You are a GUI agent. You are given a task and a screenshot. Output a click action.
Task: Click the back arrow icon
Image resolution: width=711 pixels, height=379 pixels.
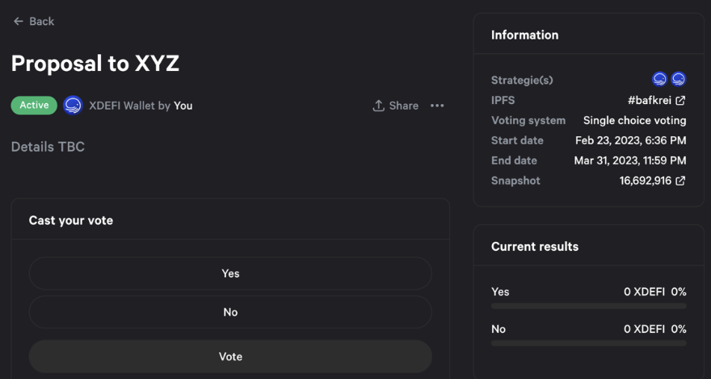18,21
